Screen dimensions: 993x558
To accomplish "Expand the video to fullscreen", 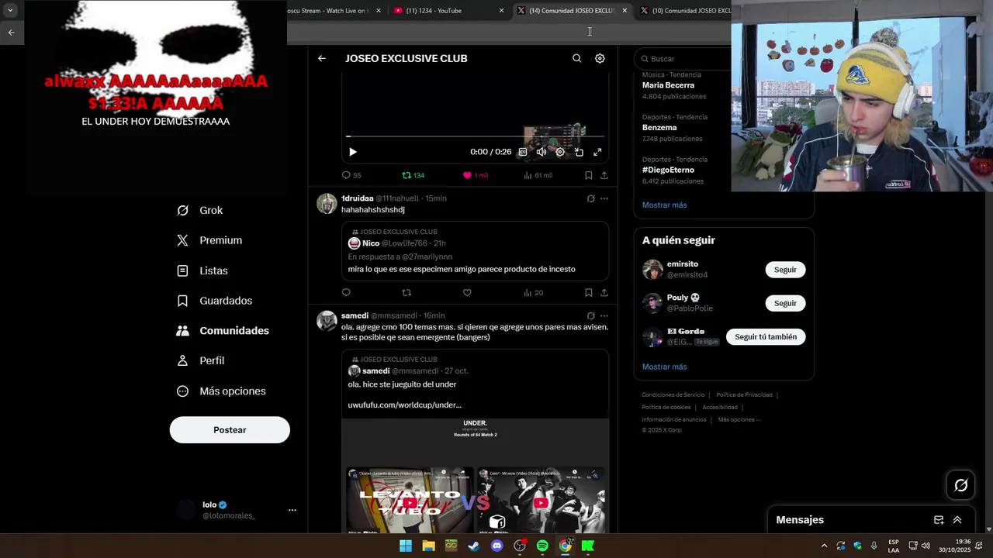I will pos(597,152).
